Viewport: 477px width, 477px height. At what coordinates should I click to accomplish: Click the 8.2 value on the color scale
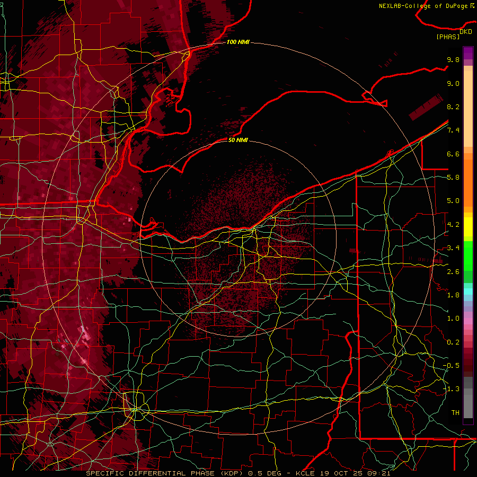(453, 107)
